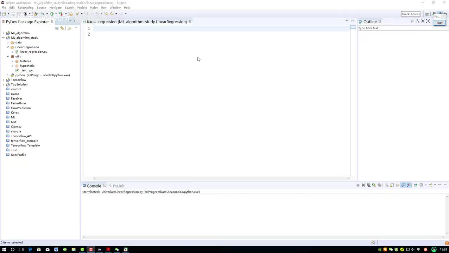Click the Open Console icon
Screen dimensions: 449x253
tap(430, 185)
